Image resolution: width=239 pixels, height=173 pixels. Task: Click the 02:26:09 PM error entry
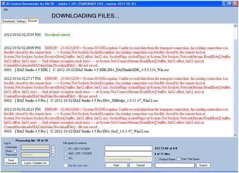tap(118, 57)
